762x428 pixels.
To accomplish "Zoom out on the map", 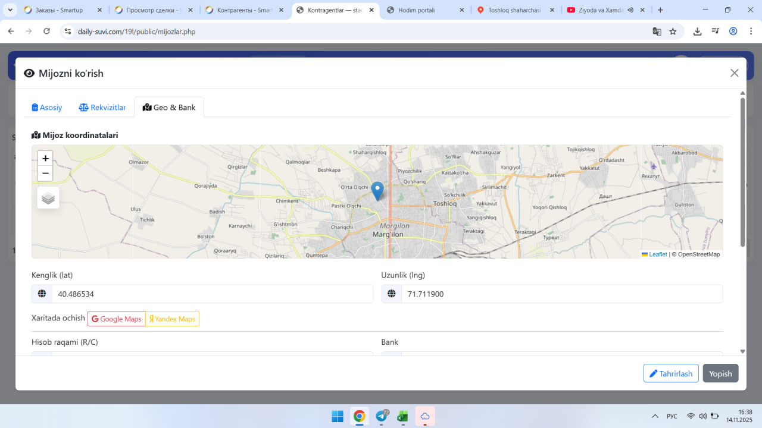I will [x=45, y=174].
